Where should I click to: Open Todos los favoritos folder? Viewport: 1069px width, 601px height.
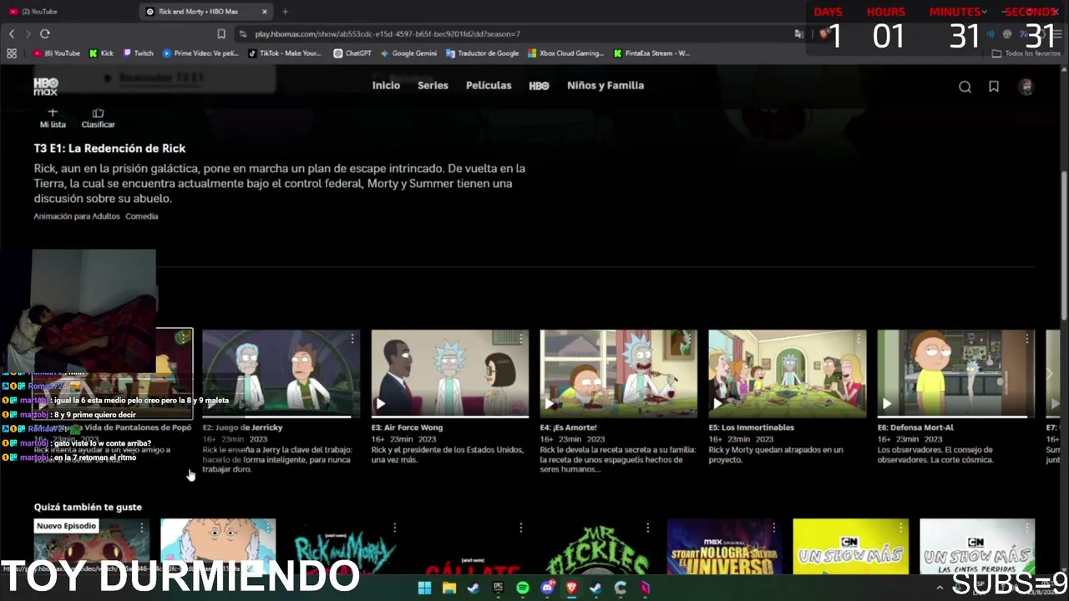coord(1026,53)
